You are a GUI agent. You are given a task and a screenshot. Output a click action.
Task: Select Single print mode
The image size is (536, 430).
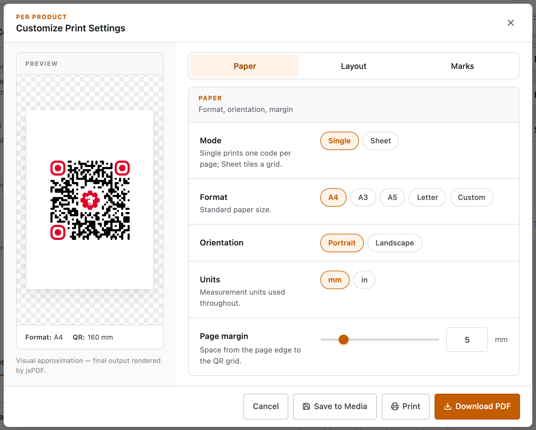click(x=339, y=141)
